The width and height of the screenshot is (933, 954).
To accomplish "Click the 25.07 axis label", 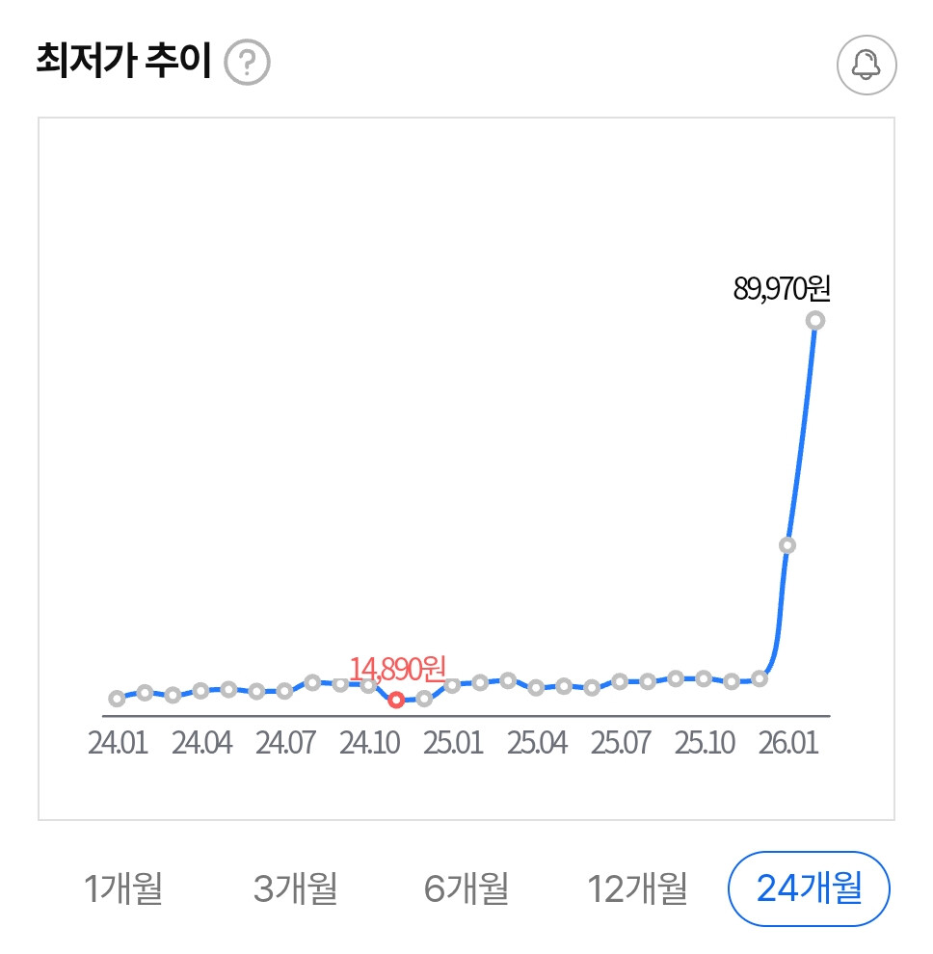I will [621, 744].
